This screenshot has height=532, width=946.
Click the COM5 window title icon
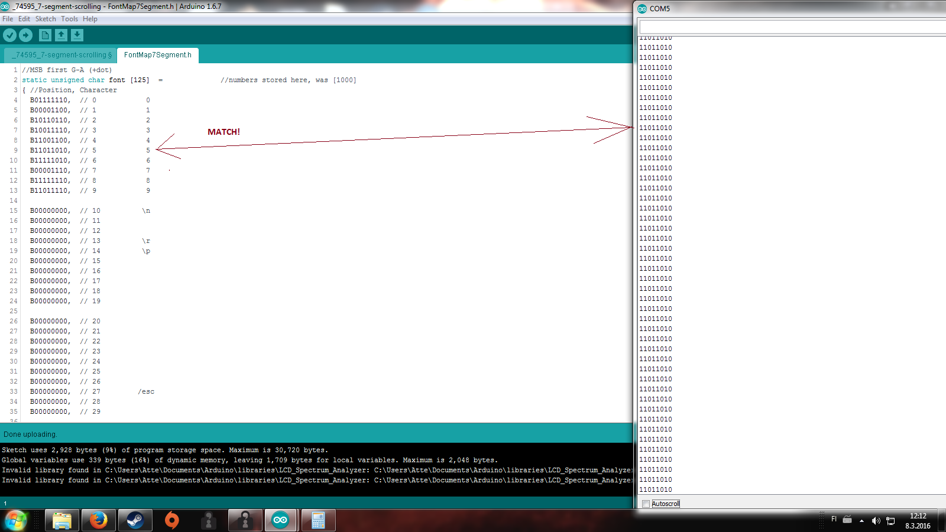pyautogui.click(x=642, y=9)
